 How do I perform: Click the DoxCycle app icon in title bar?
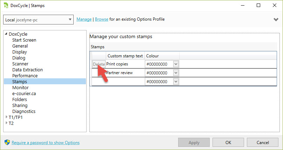[6, 5]
